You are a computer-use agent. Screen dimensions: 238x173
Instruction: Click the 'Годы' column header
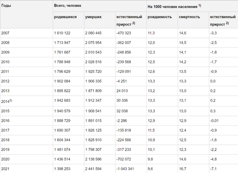(x=6, y=6)
